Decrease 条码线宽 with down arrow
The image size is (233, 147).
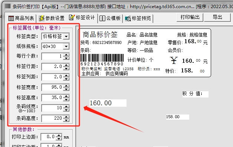point(66,110)
